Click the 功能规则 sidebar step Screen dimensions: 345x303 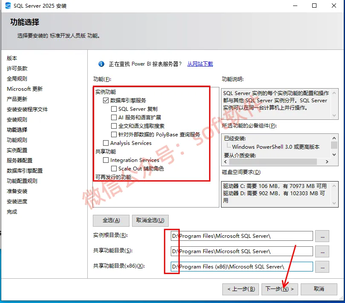(17, 140)
